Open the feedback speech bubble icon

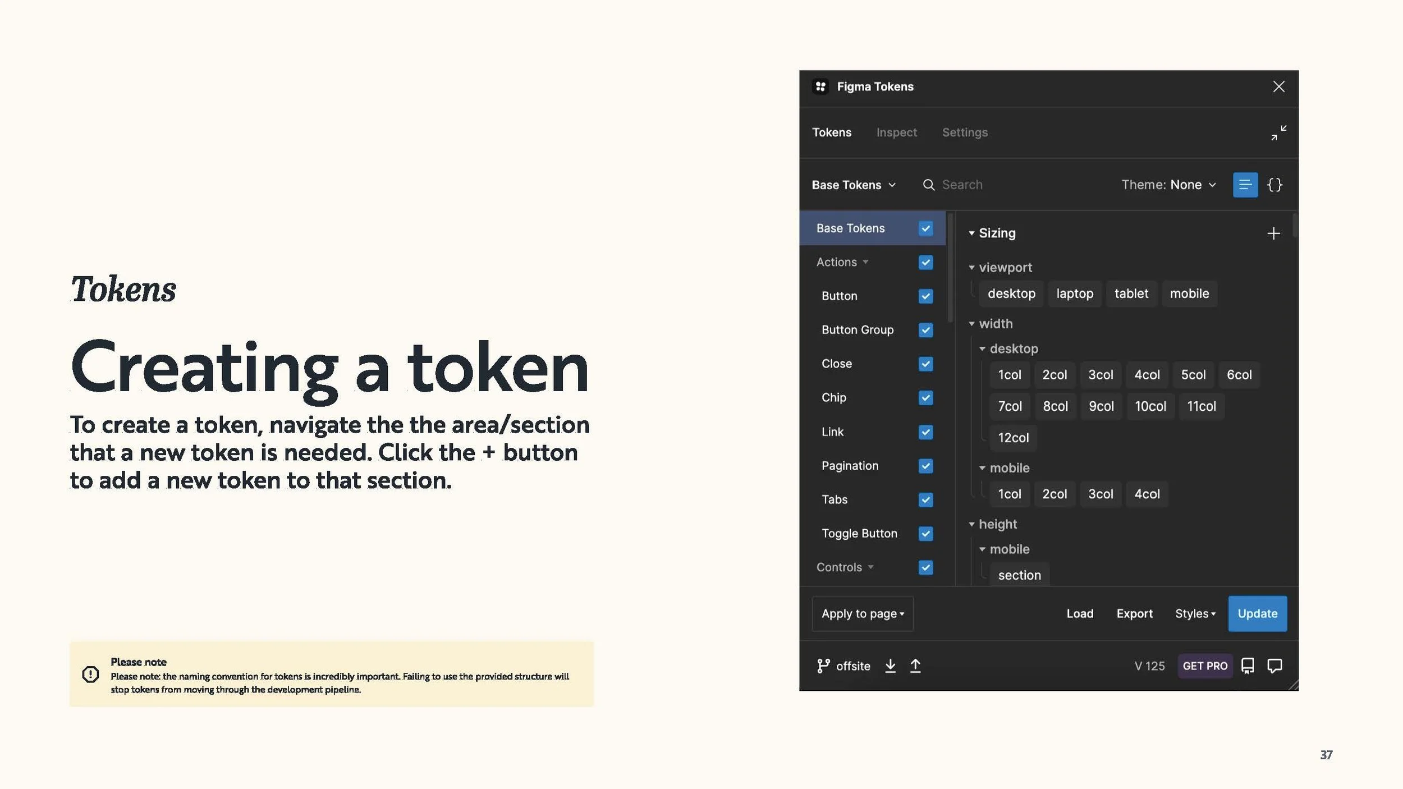1274,666
